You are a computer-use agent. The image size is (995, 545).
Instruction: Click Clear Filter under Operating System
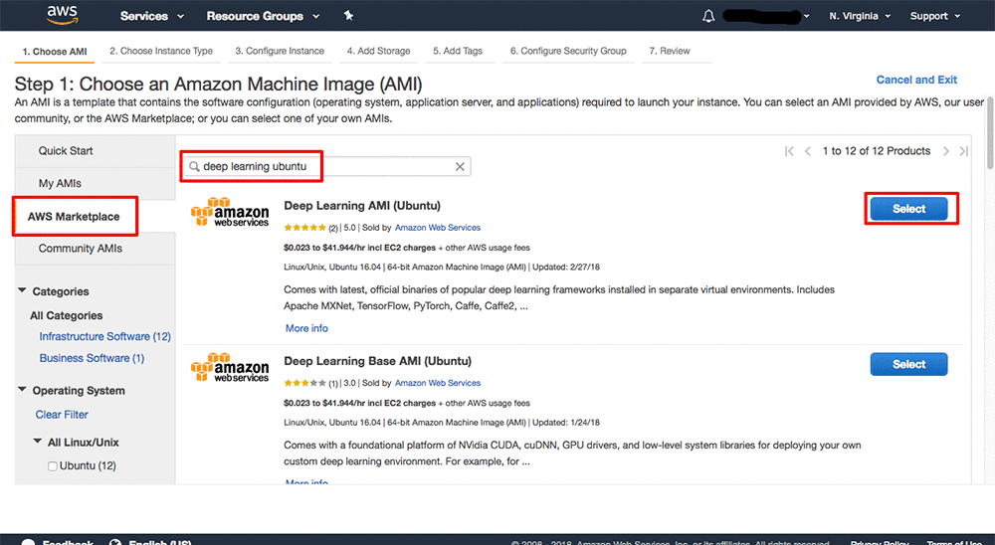coord(62,415)
